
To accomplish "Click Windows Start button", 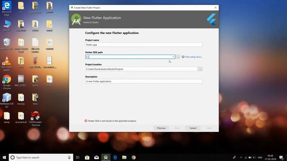I will [4, 157].
